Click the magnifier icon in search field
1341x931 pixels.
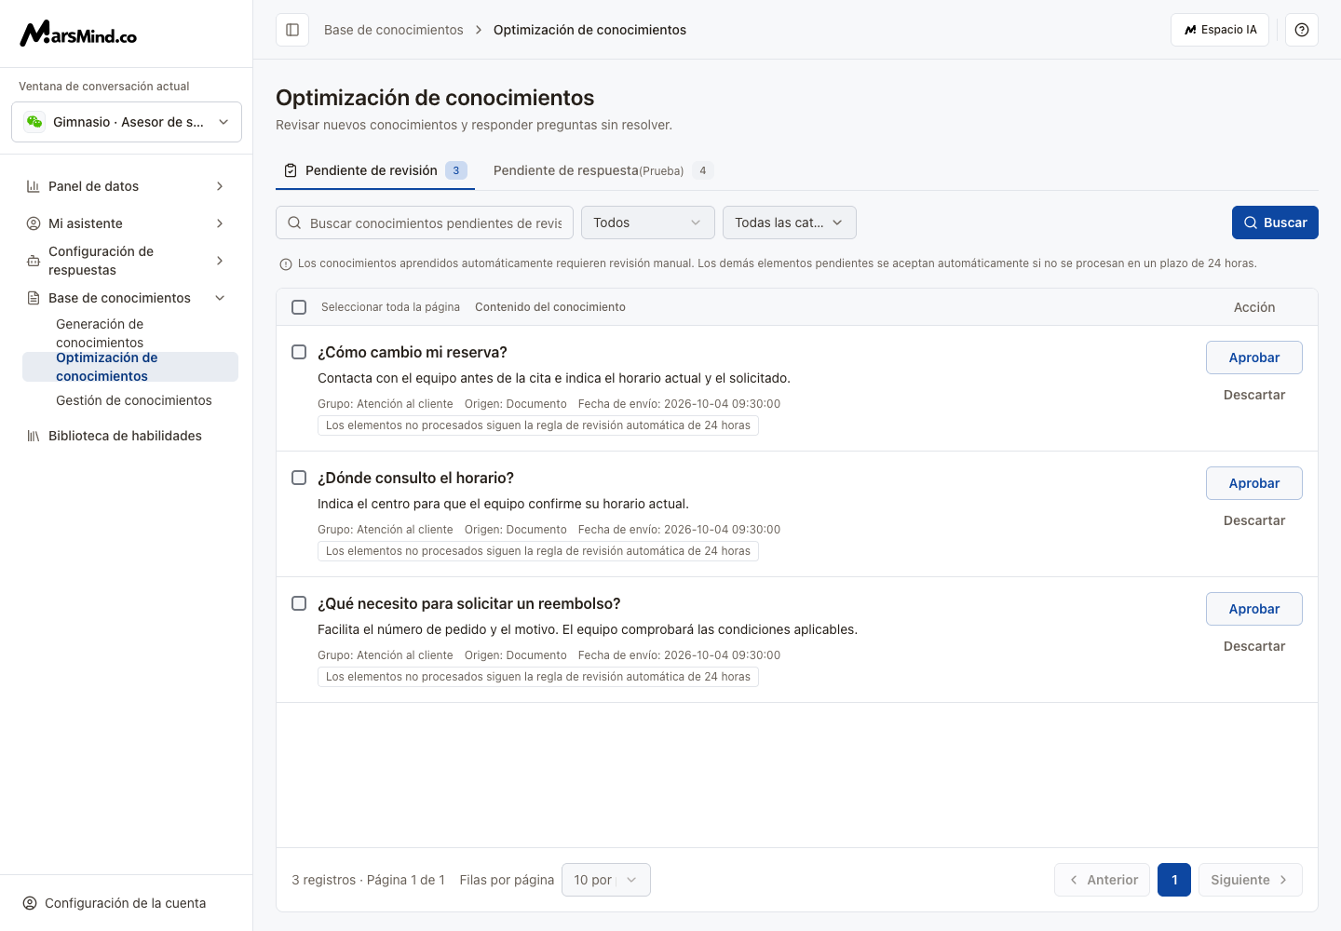294,223
